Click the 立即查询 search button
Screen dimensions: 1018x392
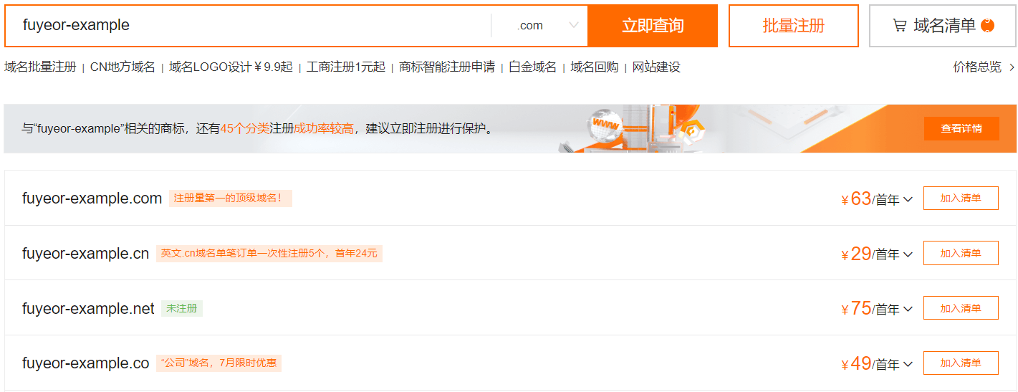click(652, 26)
